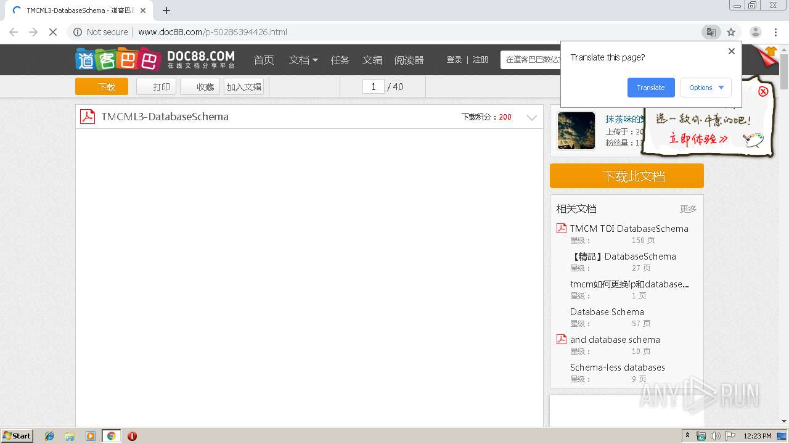Click the scrollbar down arrow
789x444 pixels.
coord(784,421)
